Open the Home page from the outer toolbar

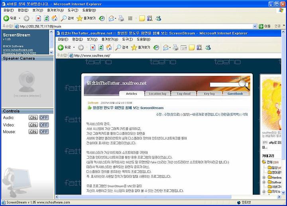[x=55, y=18]
